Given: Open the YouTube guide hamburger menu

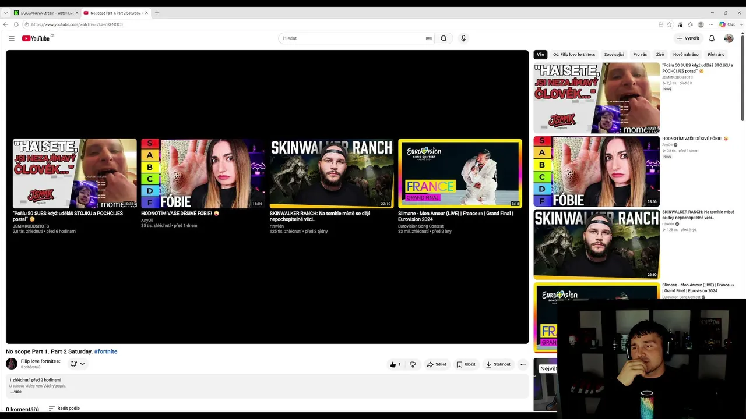Looking at the screenshot, I should coord(12,38).
